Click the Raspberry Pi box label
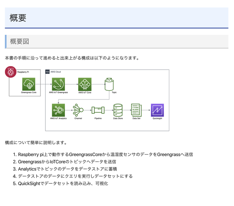Viewport: 234px width, 206px height. pos(23,72)
